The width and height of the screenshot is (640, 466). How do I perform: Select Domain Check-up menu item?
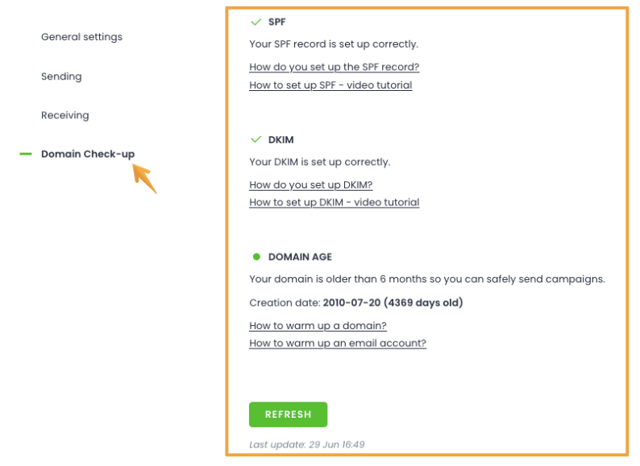coord(88,154)
